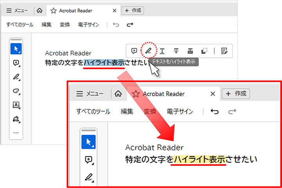This screenshot has width=282, height=188.
Task: Click the + 作成 button in the back window
Action: (133, 11)
